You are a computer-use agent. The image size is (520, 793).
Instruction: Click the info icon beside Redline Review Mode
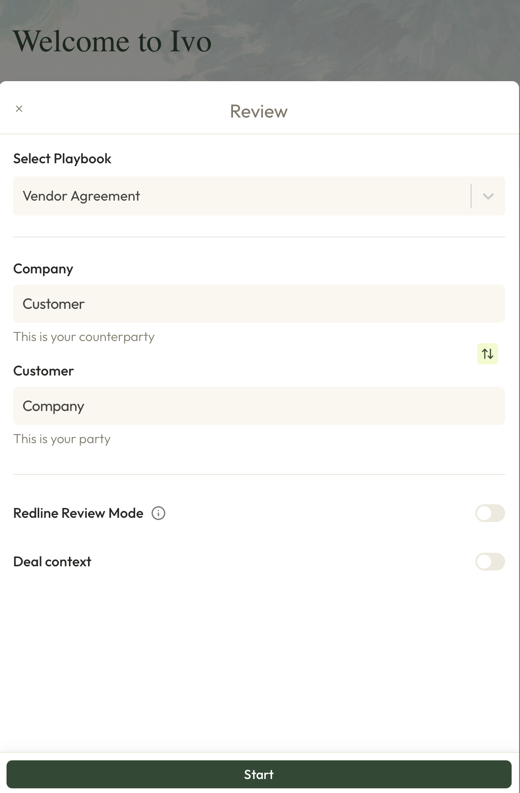(x=158, y=513)
